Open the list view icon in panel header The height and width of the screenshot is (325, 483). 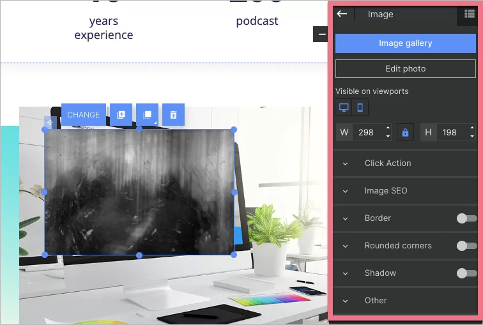pyautogui.click(x=469, y=15)
